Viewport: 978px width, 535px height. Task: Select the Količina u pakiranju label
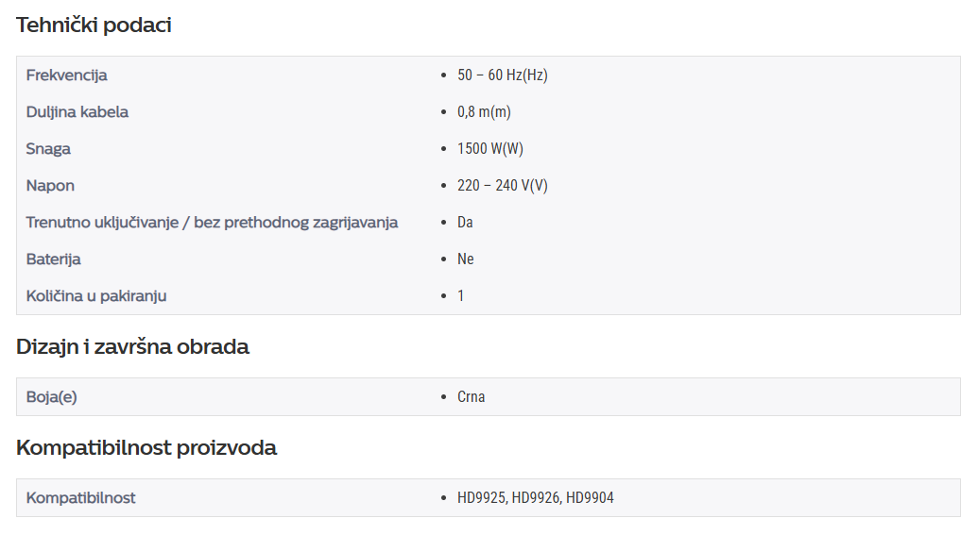click(x=96, y=296)
